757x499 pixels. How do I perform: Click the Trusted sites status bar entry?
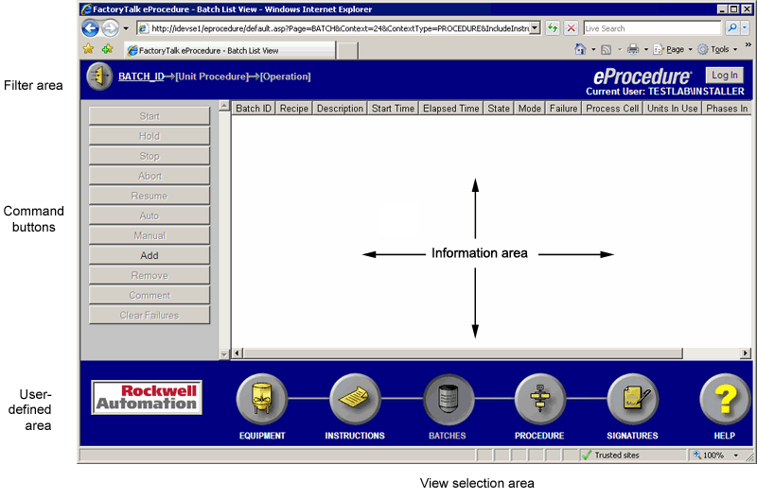click(x=632, y=456)
